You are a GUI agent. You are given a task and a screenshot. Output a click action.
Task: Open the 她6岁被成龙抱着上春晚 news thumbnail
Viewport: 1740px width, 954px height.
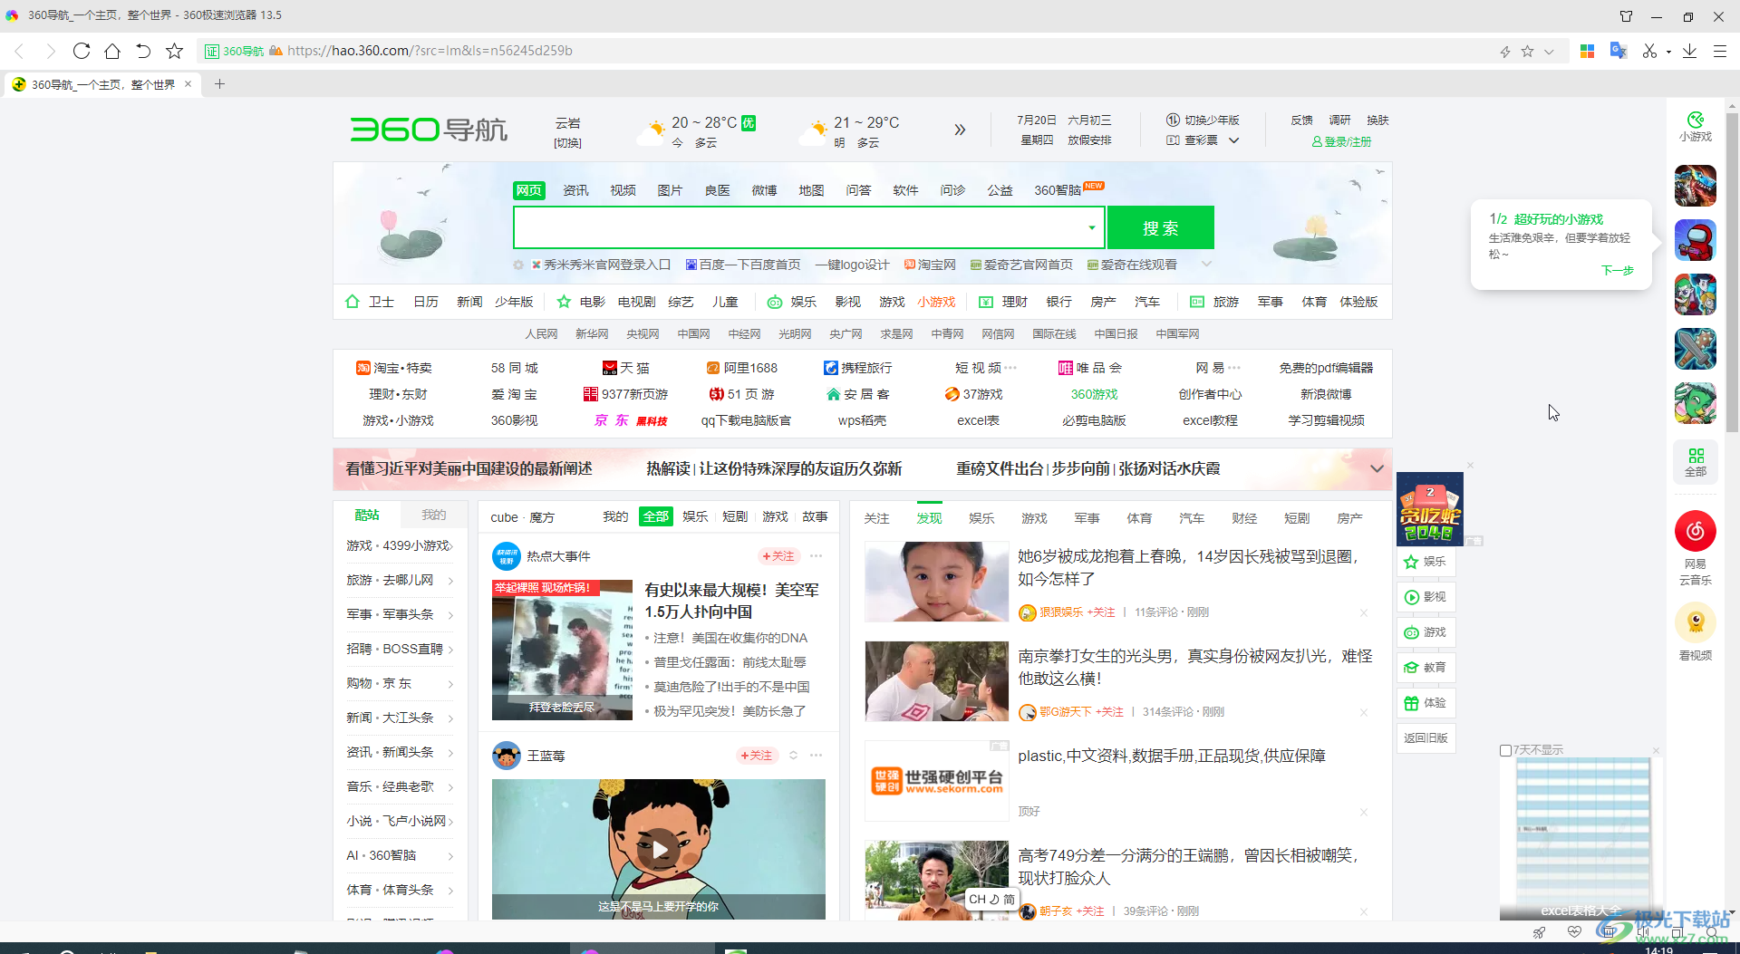tap(936, 582)
